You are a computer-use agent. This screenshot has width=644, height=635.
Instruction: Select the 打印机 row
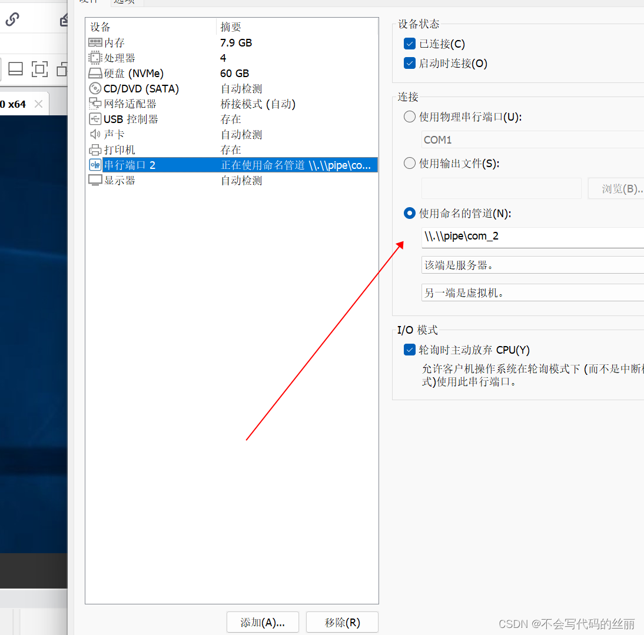tap(233, 150)
